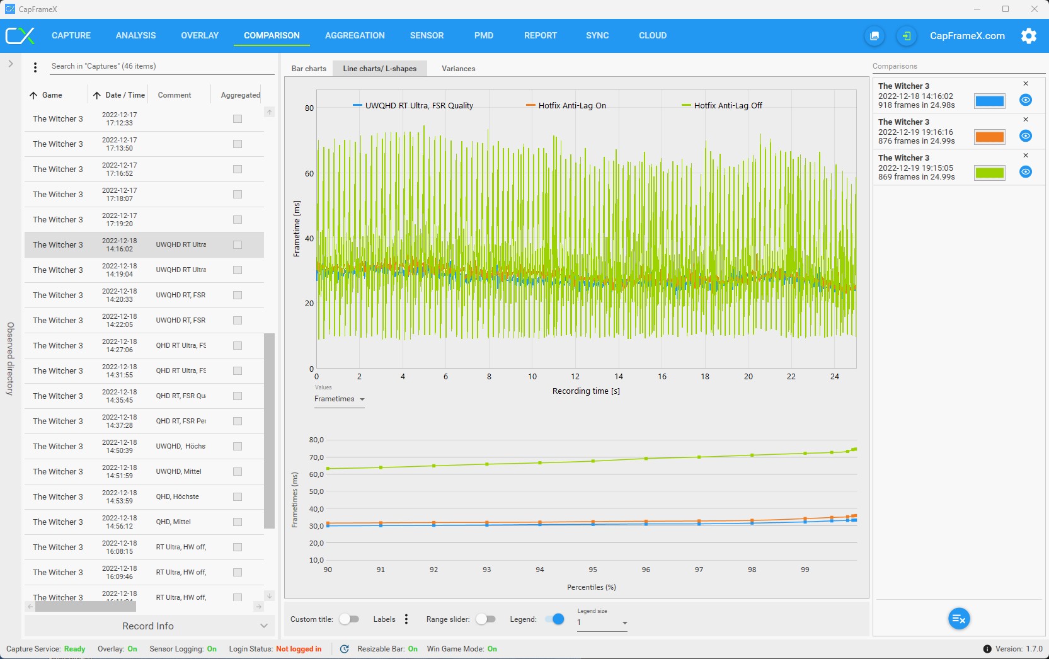
Task: Remove the 2022-12-19 19:16:16 comparison entry
Action: coord(1026,120)
